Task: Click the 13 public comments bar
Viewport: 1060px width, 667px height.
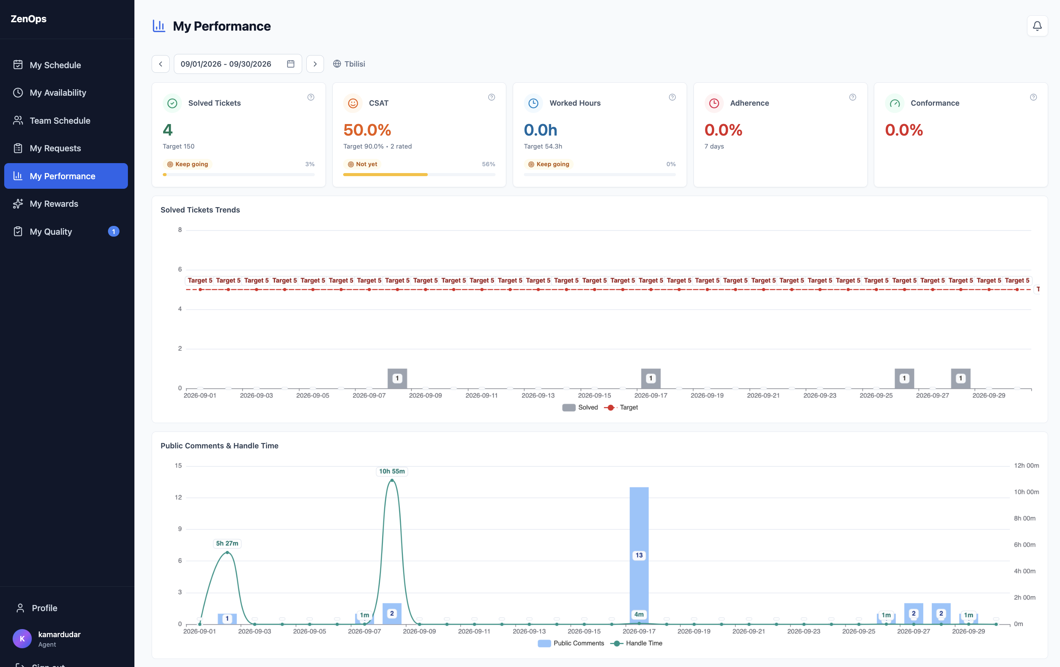Action: (x=639, y=555)
